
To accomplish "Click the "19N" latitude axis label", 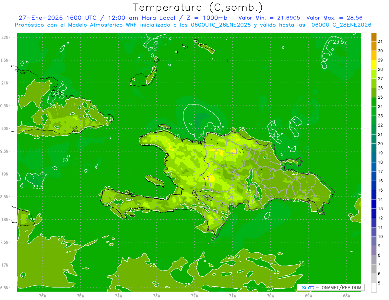I will click(x=5, y=174).
